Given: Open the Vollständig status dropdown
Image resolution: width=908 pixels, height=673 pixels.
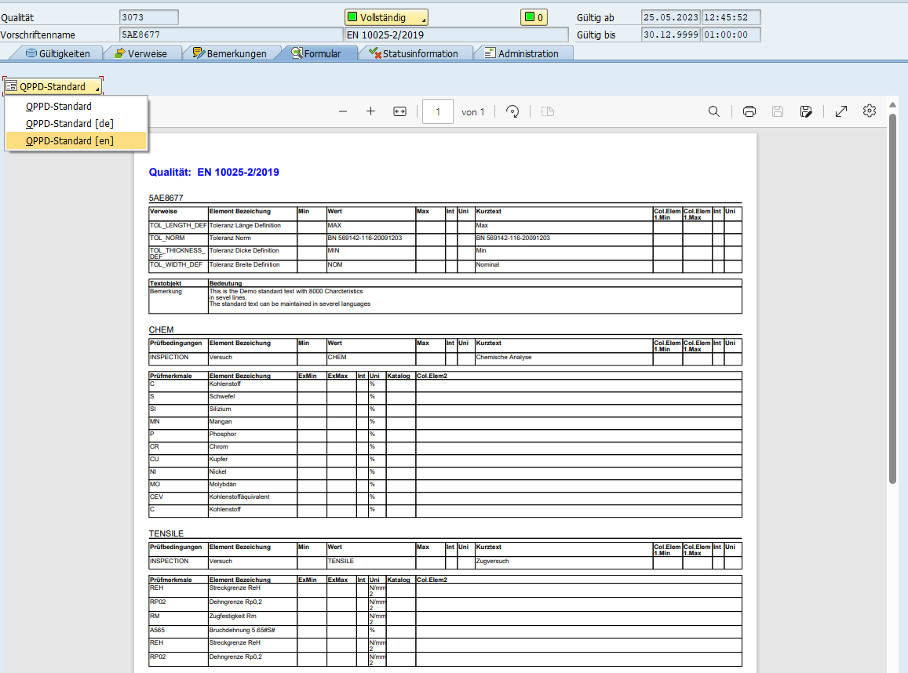Looking at the screenshot, I should tap(386, 17).
